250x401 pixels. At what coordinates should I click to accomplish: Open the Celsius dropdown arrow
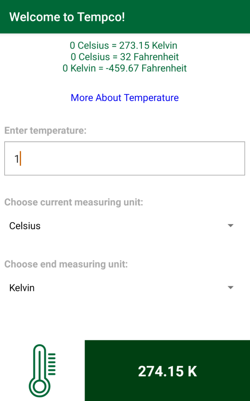pos(230,226)
